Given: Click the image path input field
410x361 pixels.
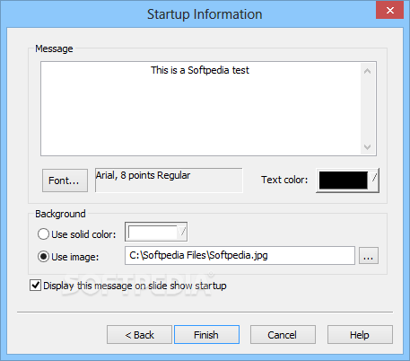Looking at the screenshot, I should (240, 255).
